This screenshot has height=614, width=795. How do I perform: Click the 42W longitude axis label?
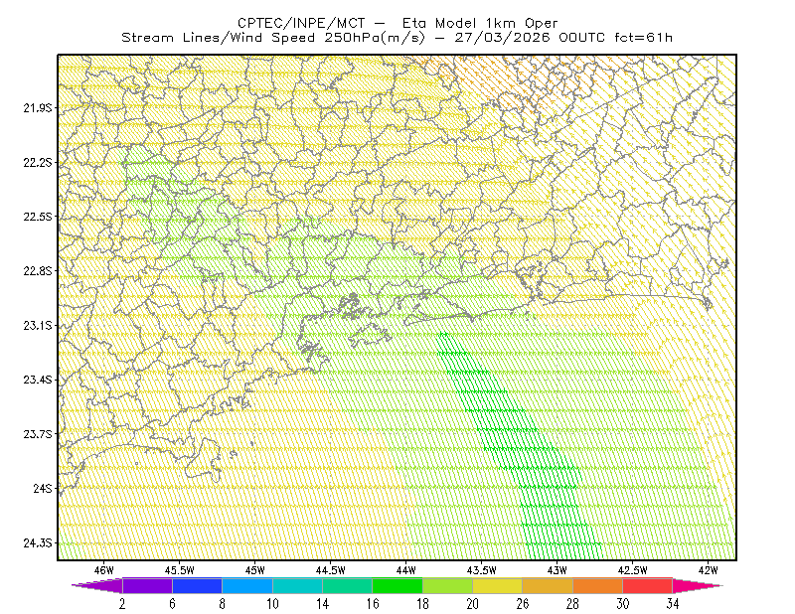[x=708, y=570]
